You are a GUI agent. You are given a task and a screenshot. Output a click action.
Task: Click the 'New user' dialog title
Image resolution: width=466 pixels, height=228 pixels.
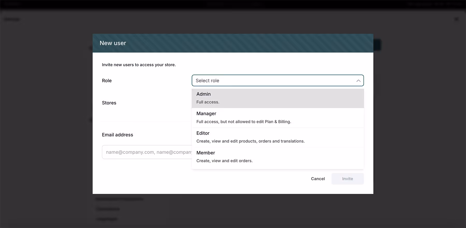point(113,43)
